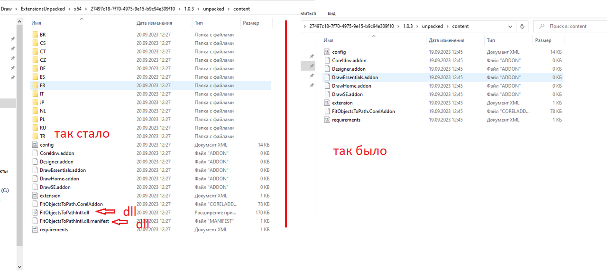
Task: Open chevron after ExtensionsUnpacked in left breadcrumb
Action: [69, 9]
